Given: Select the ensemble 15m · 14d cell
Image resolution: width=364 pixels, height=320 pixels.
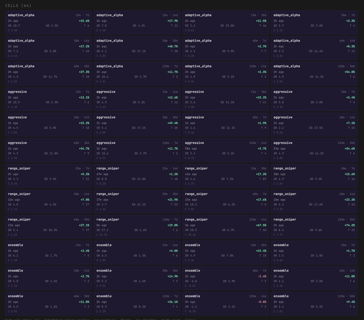Looking at the screenshot, I should [x=137, y=252].
